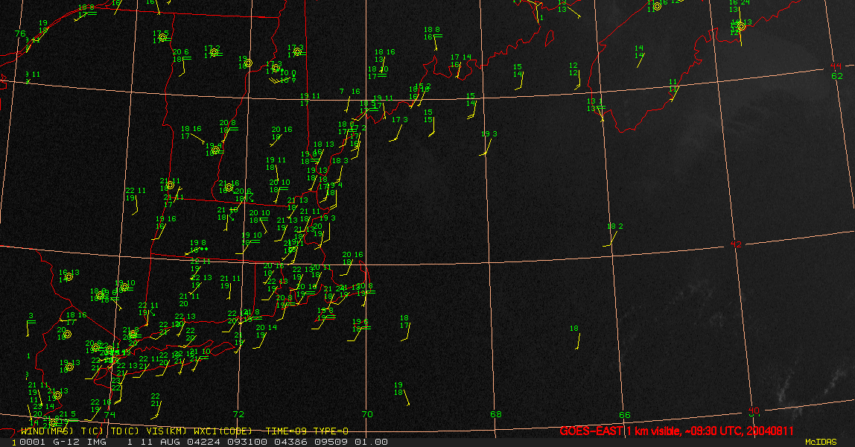Click the station plot reading 7 16
Screen dimensions: 855x447
tap(349, 92)
